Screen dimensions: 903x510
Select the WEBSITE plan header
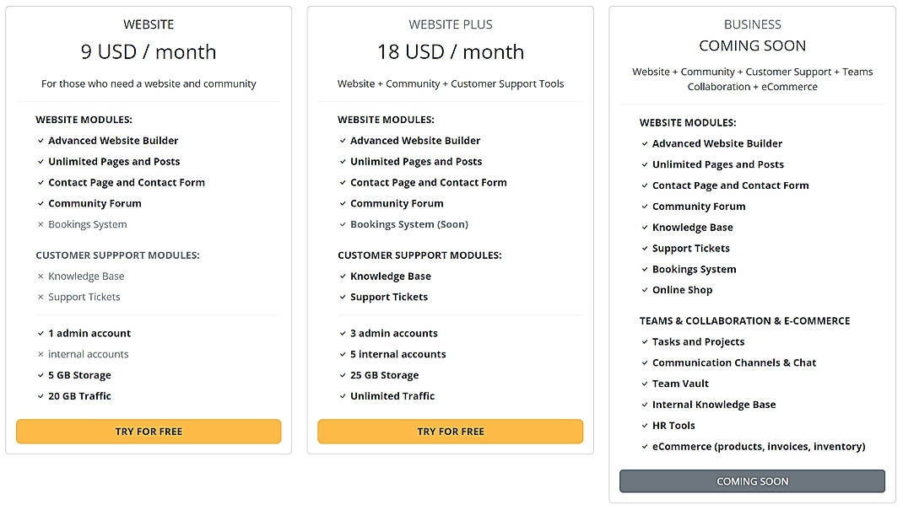149,24
